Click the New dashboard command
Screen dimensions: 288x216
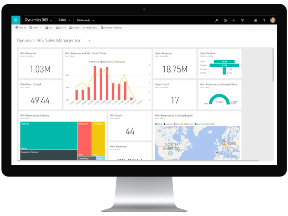[33, 28]
